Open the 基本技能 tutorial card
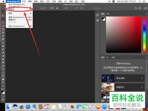 [123, 78]
